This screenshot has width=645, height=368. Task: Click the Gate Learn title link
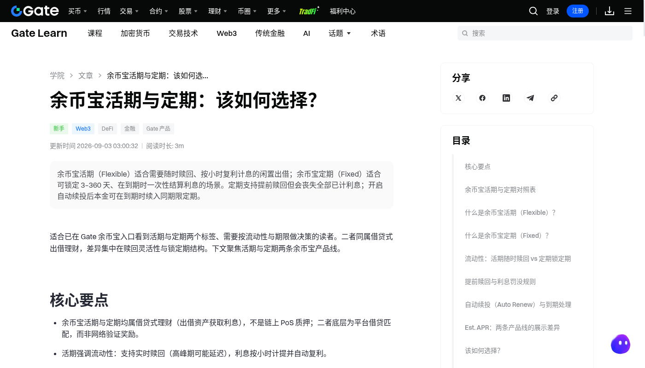coord(39,33)
